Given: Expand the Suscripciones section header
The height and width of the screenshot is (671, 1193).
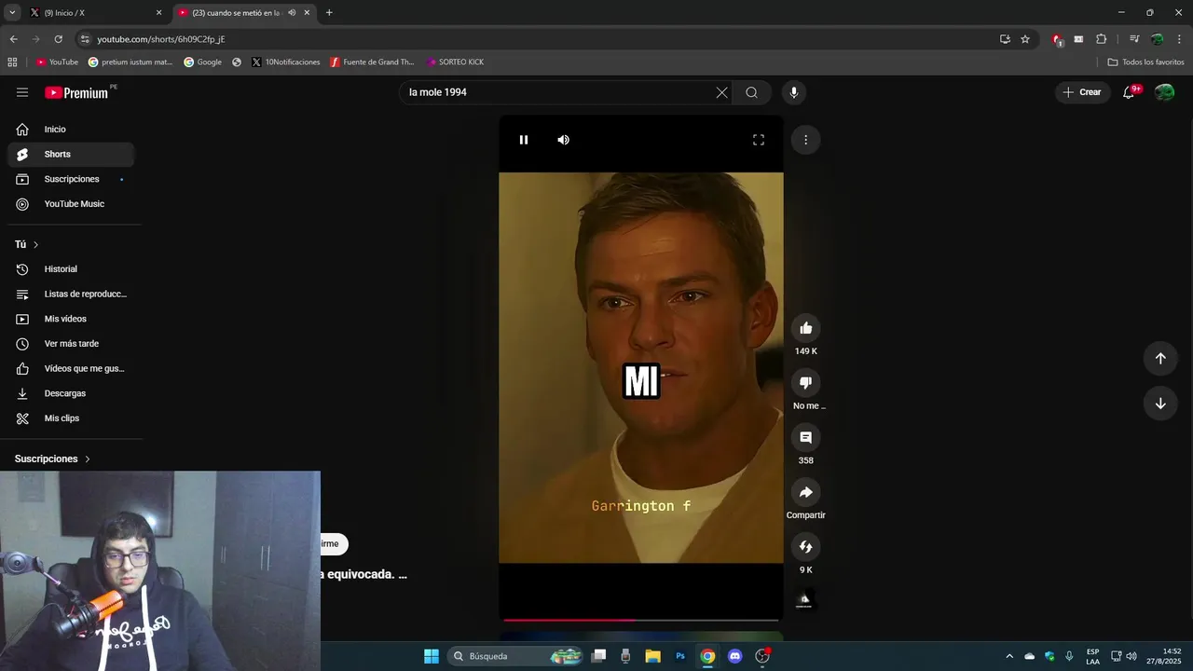Looking at the screenshot, I should coord(52,459).
